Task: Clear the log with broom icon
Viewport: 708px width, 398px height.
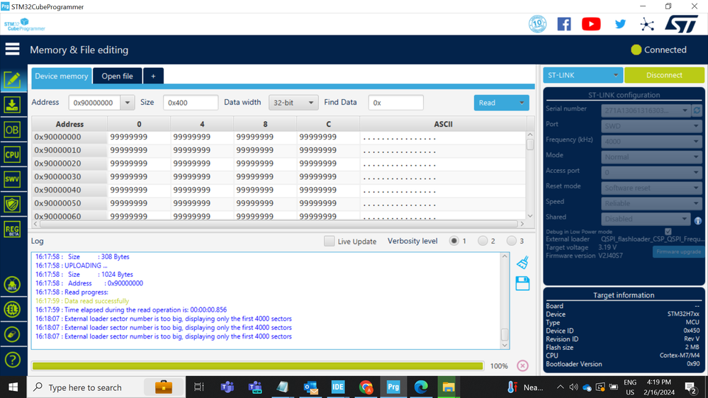Action: pyautogui.click(x=522, y=263)
